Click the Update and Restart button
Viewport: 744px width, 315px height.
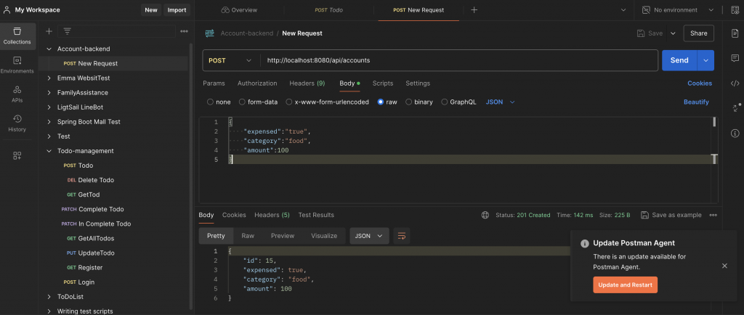[x=625, y=285]
